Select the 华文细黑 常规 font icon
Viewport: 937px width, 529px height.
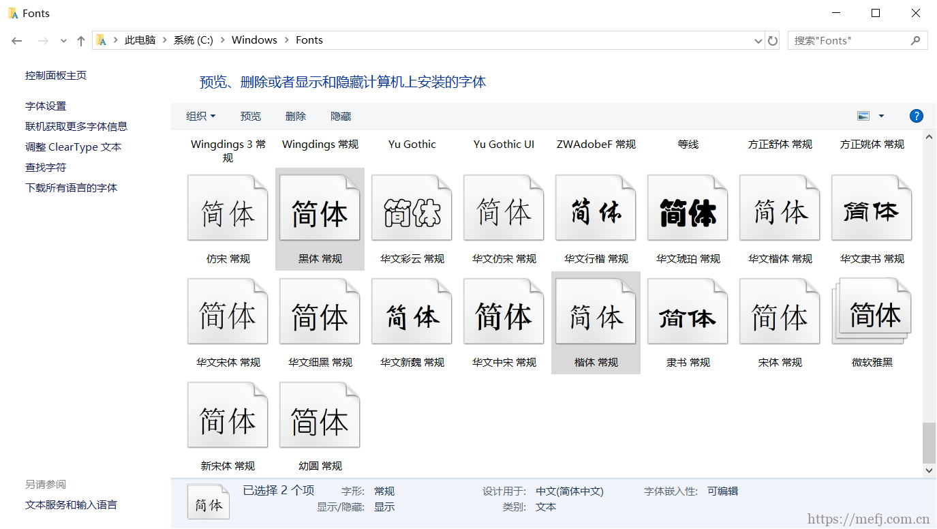coord(320,312)
